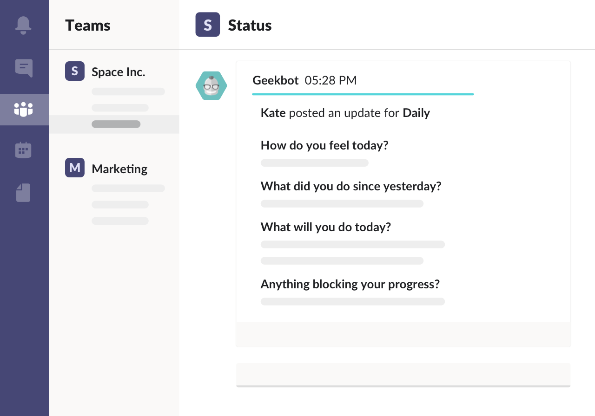Click Kate's name in the update
Screen dimensions: 595x416
(273, 113)
